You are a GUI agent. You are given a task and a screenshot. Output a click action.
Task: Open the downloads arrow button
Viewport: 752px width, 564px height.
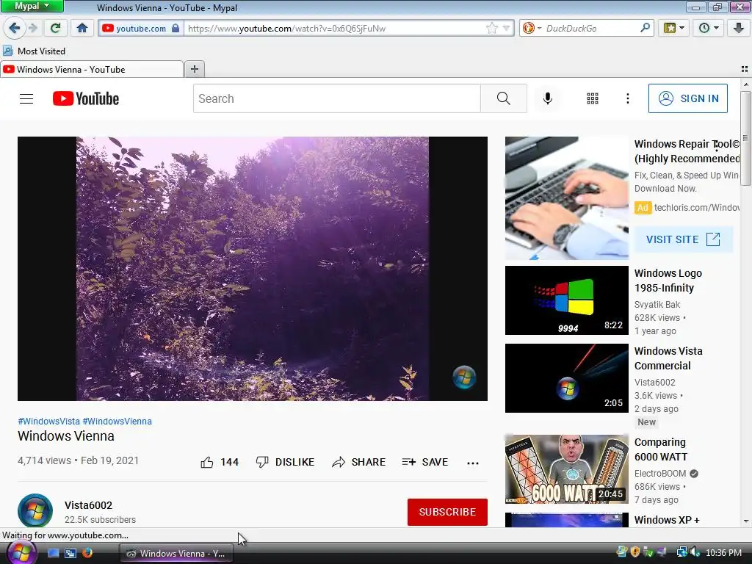pos(739,29)
